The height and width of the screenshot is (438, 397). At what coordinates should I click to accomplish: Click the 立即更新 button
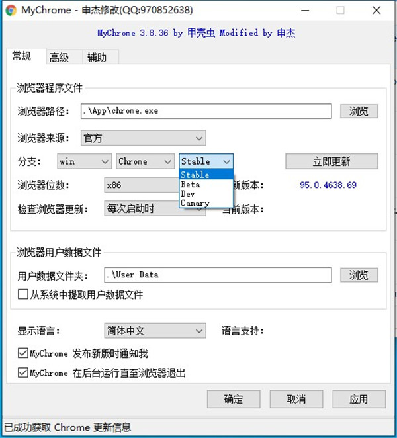click(331, 161)
